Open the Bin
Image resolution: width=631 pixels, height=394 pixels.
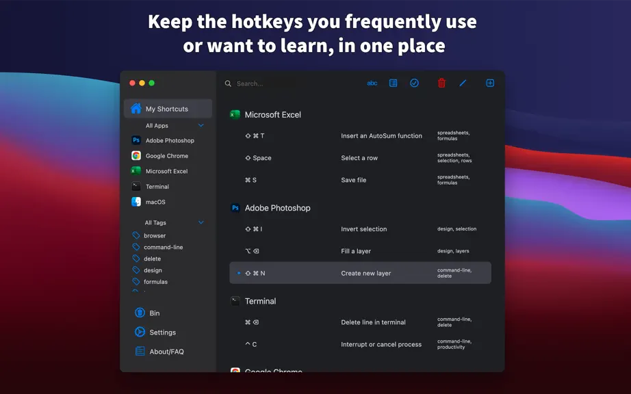[155, 313]
